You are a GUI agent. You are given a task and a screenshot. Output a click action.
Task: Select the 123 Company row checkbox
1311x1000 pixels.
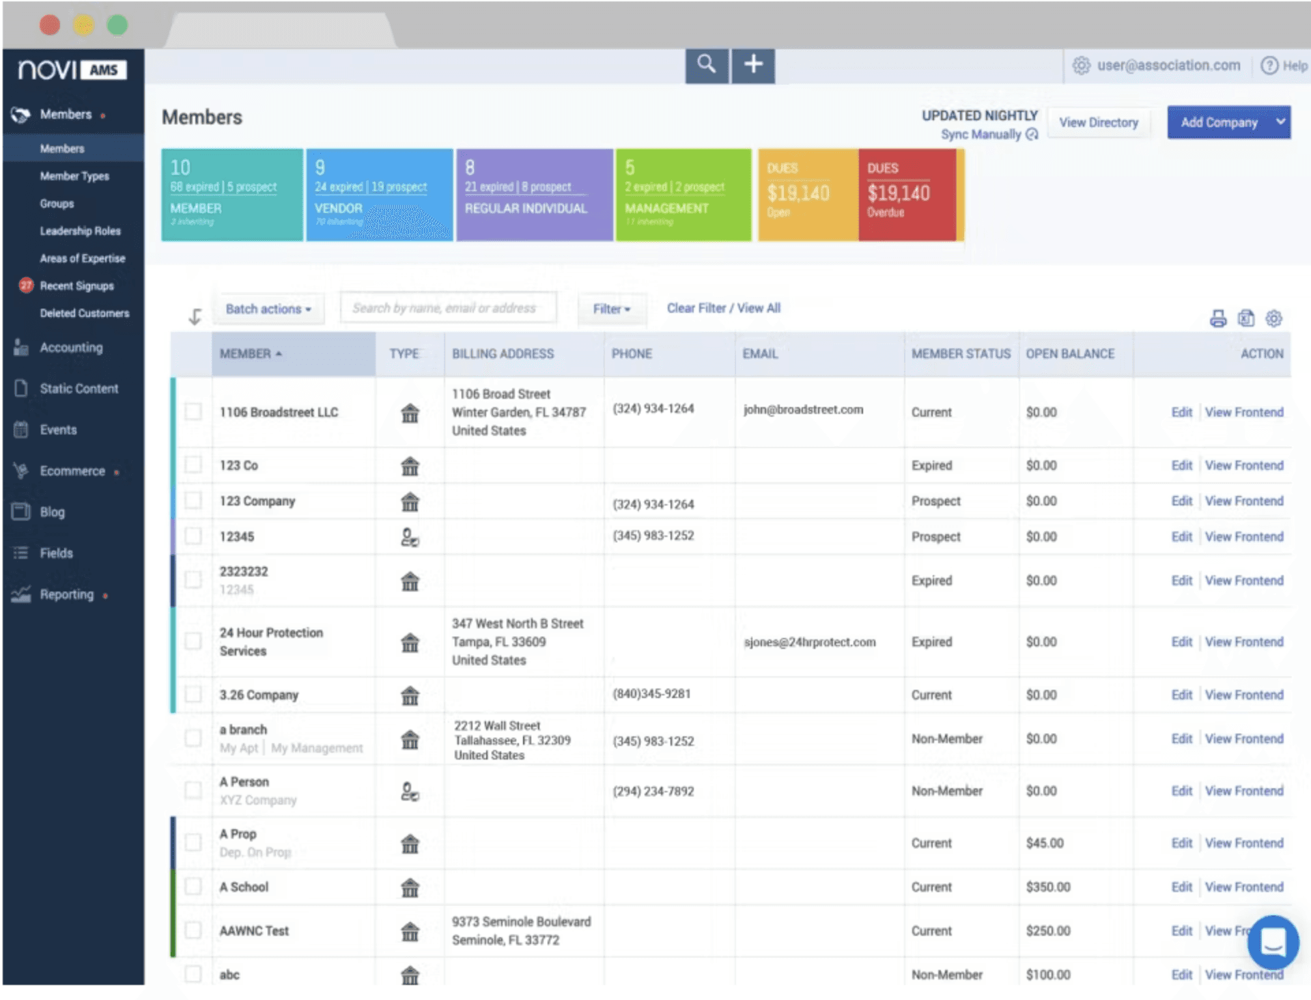pyautogui.click(x=194, y=501)
